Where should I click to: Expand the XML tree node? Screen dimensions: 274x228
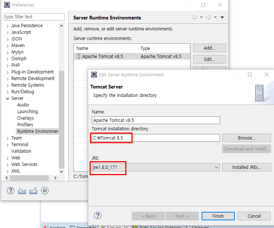7,171
